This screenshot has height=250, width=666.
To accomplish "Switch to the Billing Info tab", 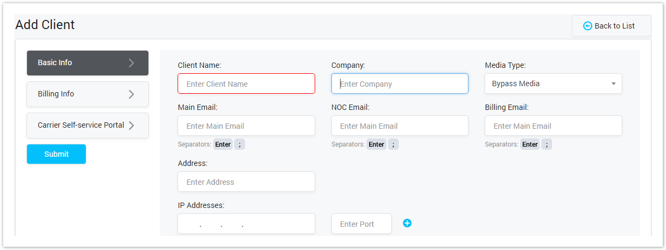I will coord(87,94).
